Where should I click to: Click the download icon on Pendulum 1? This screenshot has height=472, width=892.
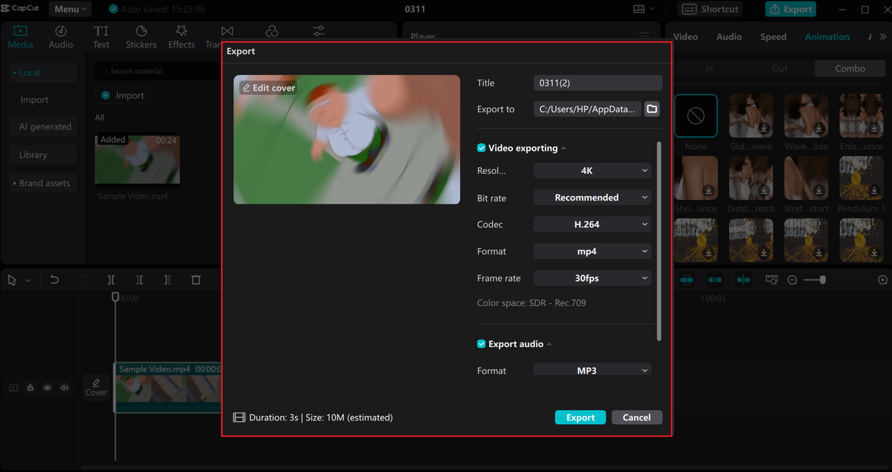[875, 190]
